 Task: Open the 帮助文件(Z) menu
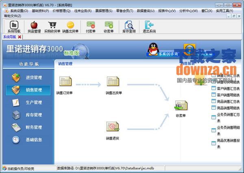(13, 16)
